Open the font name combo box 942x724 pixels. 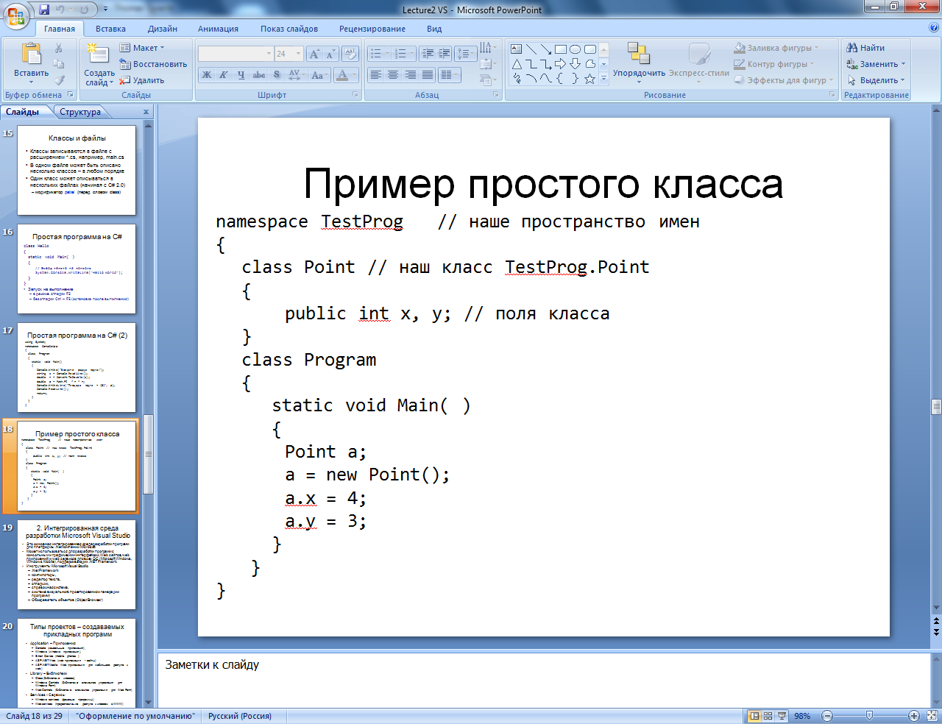click(x=235, y=54)
